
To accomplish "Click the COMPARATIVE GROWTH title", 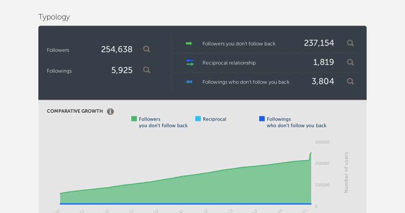I will (x=75, y=111).
